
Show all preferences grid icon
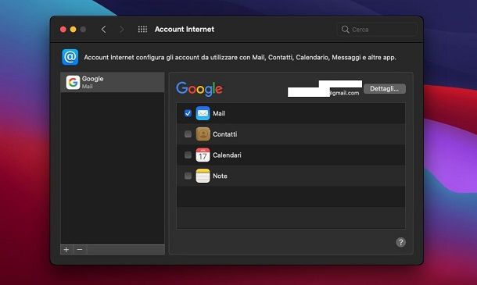point(142,29)
